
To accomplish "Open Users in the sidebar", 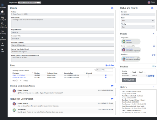I will pos(3,50).
